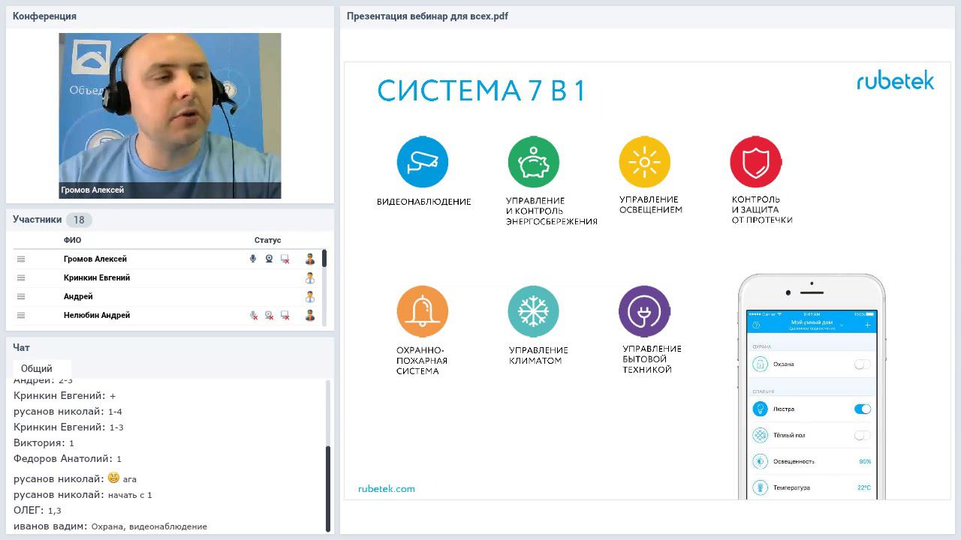The image size is (961, 540).
Task: Click the role avatar icon for Громов Алексей
Action: [310, 259]
